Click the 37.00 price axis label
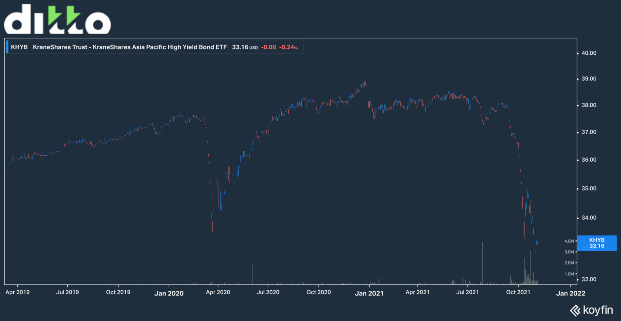The image size is (621, 321). [x=589, y=132]
